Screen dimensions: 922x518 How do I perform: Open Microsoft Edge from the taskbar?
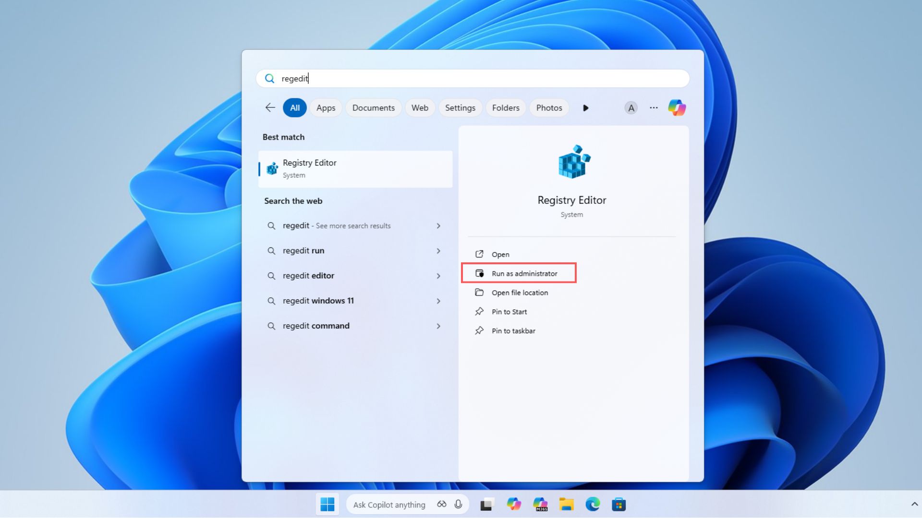pyautogui.click(x=593, y=504)
